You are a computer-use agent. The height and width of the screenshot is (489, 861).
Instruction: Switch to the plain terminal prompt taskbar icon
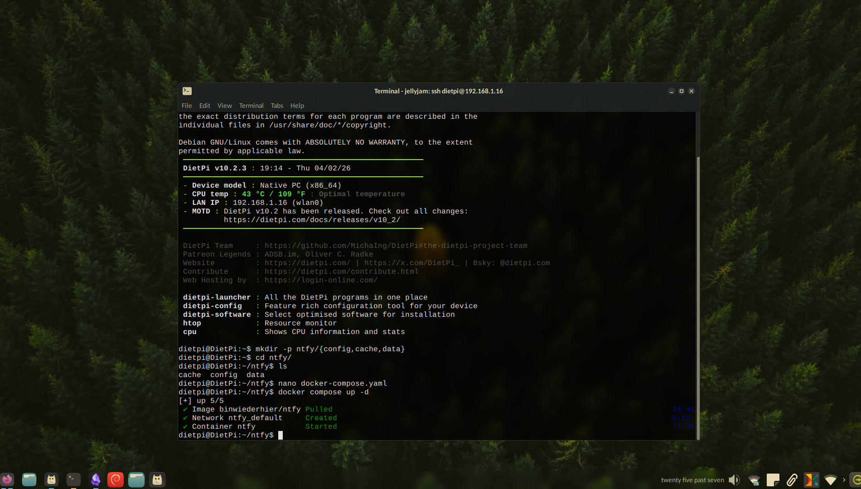(x=73, y=479)
